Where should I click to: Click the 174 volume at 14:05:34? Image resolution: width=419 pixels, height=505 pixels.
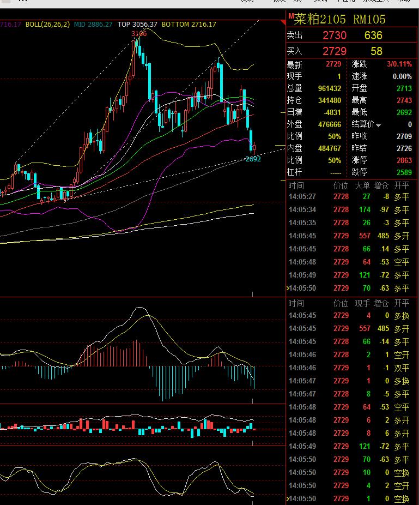pyautogui.click(x=365, y=209)
